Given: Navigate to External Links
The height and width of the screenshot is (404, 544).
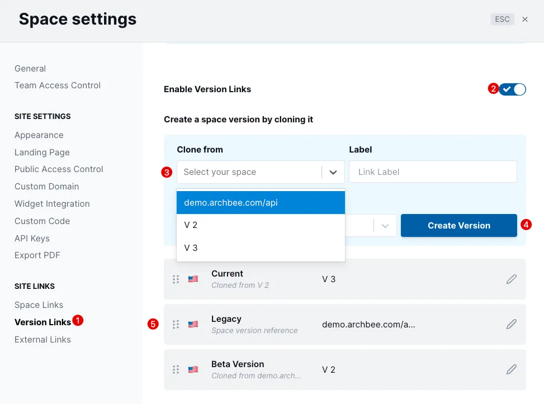Looking at the screenshot, I should tap(42, 340).
